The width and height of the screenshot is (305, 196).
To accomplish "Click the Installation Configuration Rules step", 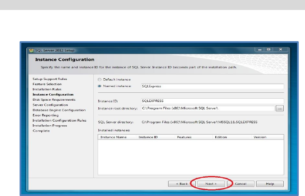I will [x=59, y=121].
